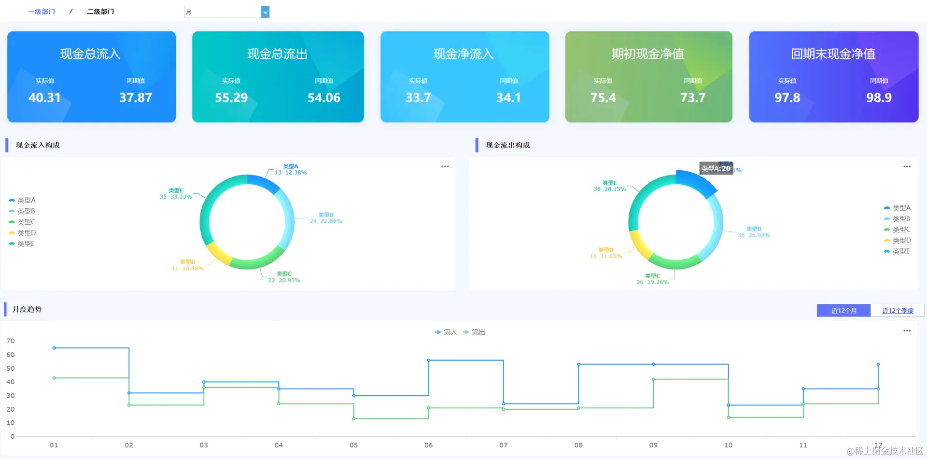927x459 pixels.
Task: Click the 类型B legend dot in right legend
Action: click(888, 218)
